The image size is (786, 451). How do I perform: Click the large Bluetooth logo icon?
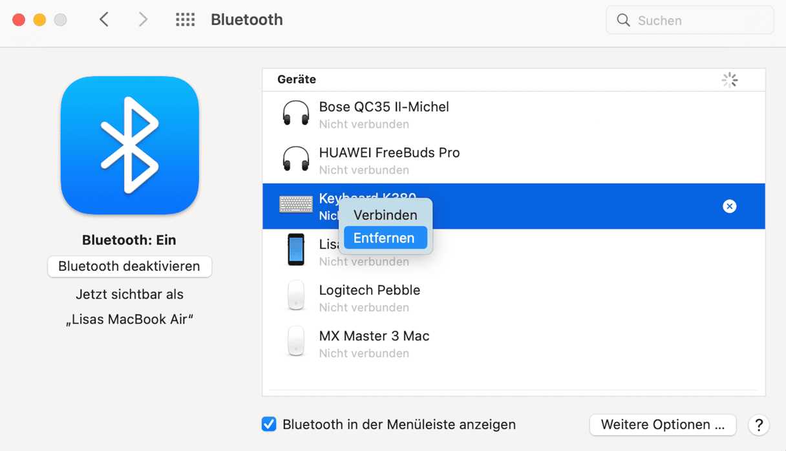coord(129,145)
